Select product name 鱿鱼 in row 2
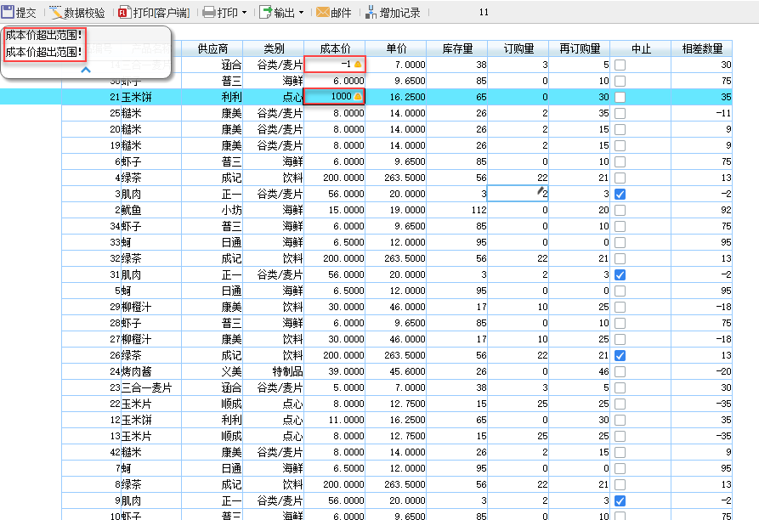Screen dimensions: 759x520 point(131,210)
